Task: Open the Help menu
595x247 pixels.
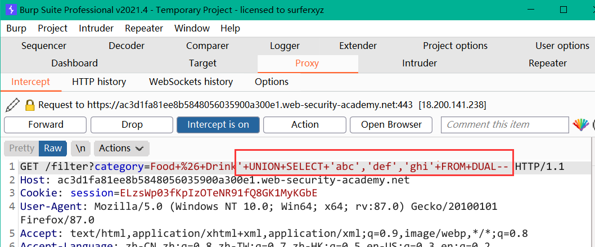Action: tap(230, 28)
